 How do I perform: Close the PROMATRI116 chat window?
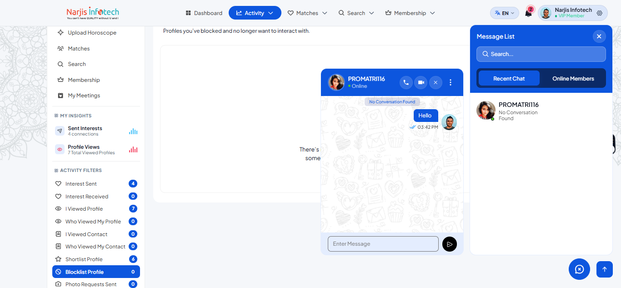(436, 82)
